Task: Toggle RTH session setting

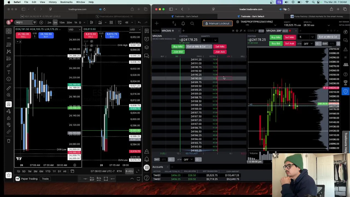Action: click(119, 171)
